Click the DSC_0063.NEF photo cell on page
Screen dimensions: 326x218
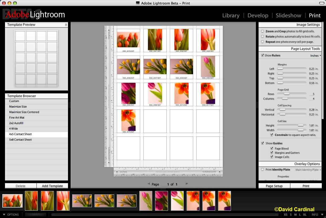click(x=208, y=67)
